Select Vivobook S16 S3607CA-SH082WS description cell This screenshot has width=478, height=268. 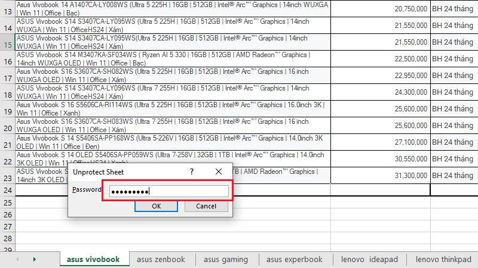173,76
